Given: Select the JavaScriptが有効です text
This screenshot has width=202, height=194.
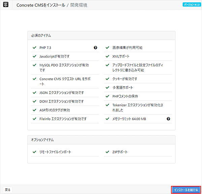Looking at the screenshot, I should coord(55,56).
